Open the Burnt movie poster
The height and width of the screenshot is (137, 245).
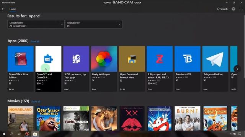pos(187,118)
